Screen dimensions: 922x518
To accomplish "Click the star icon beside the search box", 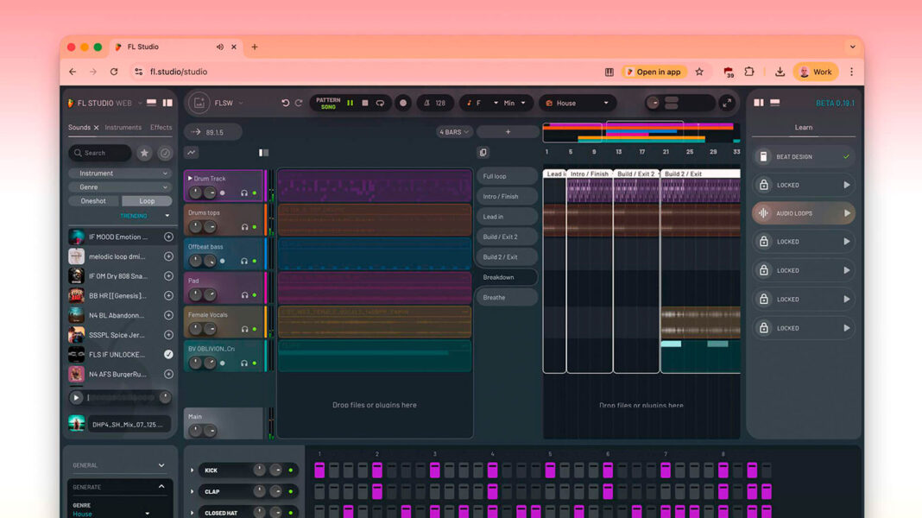I will (x=143, y=153).
